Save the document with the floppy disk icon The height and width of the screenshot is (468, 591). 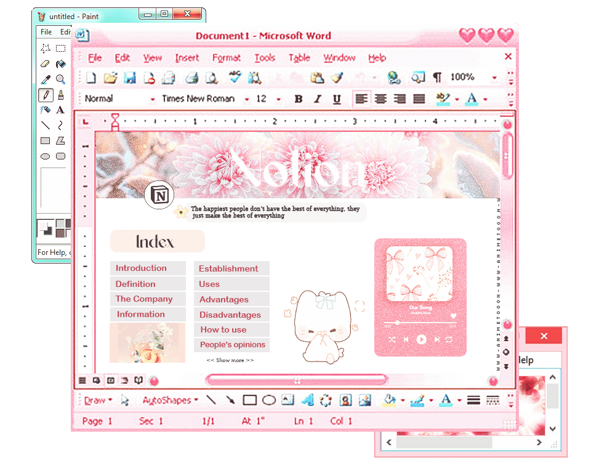(x=130, y=78)
